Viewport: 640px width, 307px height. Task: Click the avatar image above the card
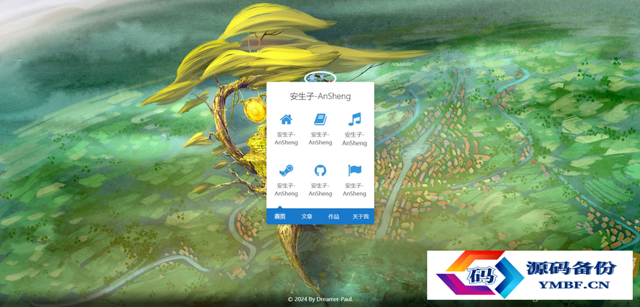(x=320, y=77)
